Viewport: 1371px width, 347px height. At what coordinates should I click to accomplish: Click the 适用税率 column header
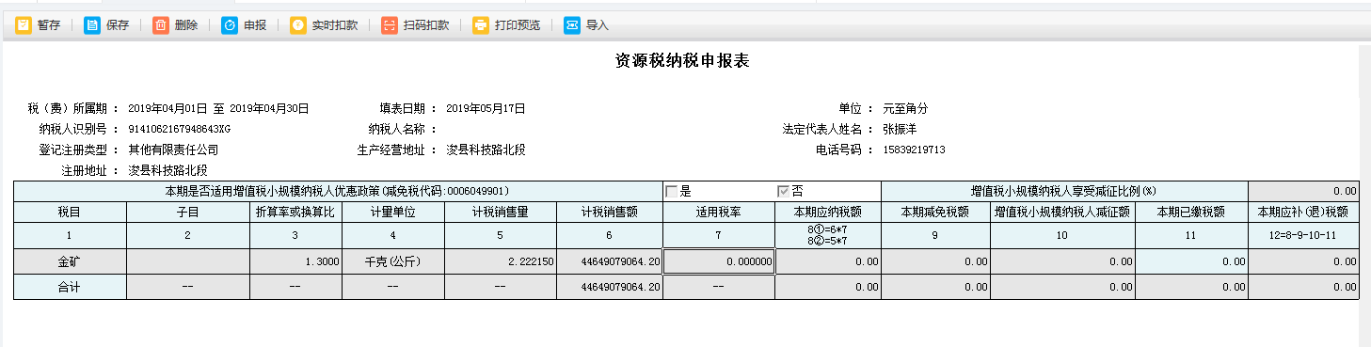(719, 212)
